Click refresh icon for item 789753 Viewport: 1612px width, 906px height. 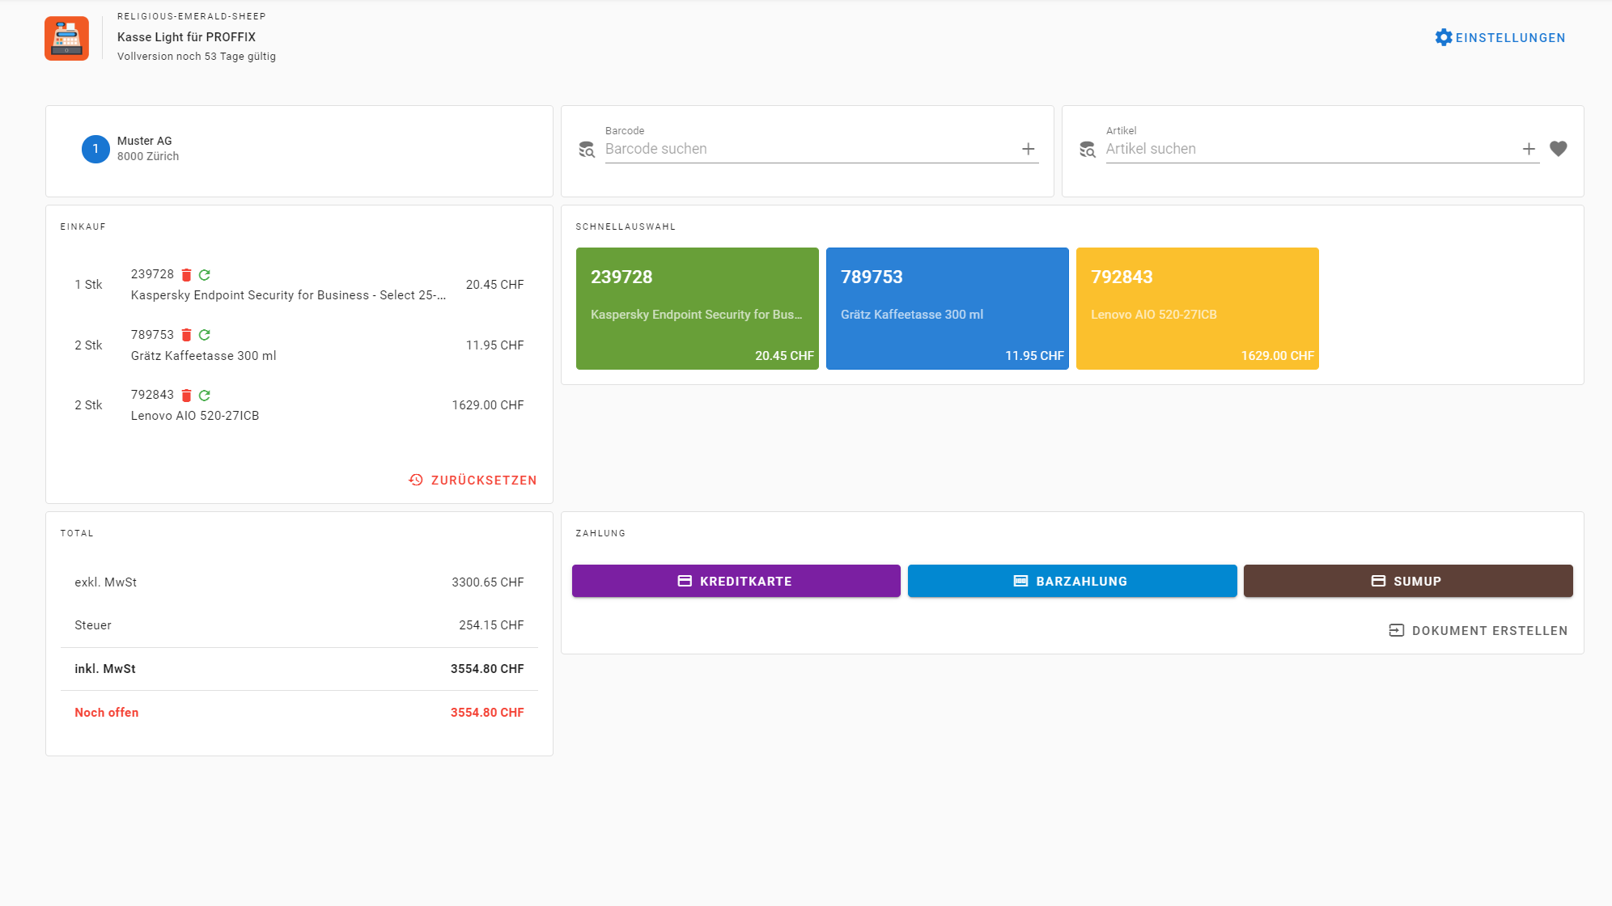coord(205,335)
